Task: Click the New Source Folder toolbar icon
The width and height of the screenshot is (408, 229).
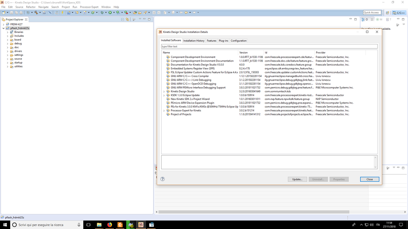Action: (77, 13)
